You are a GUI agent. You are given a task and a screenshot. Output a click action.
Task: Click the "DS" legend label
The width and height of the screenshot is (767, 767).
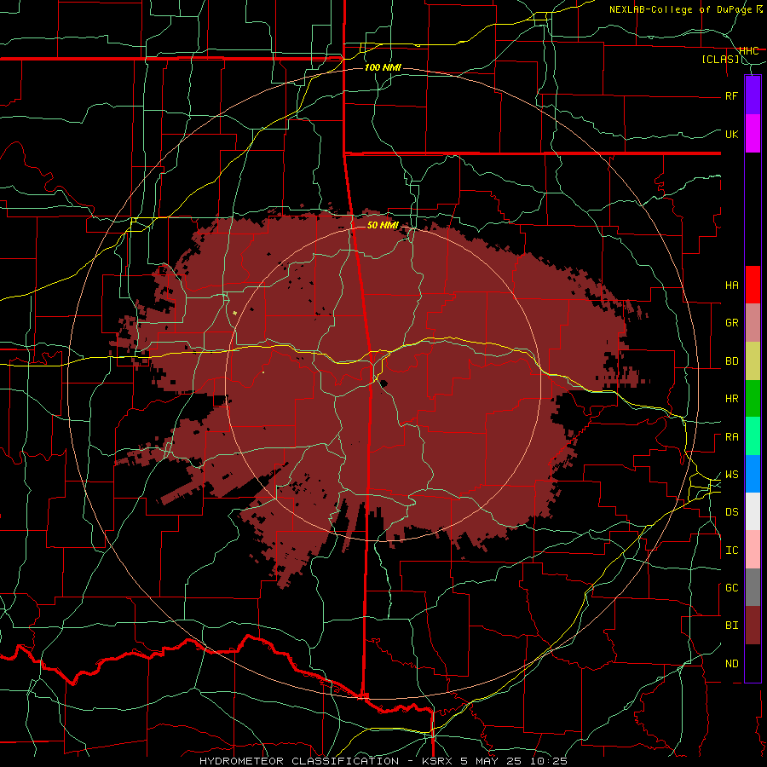(x=731, y=512)
